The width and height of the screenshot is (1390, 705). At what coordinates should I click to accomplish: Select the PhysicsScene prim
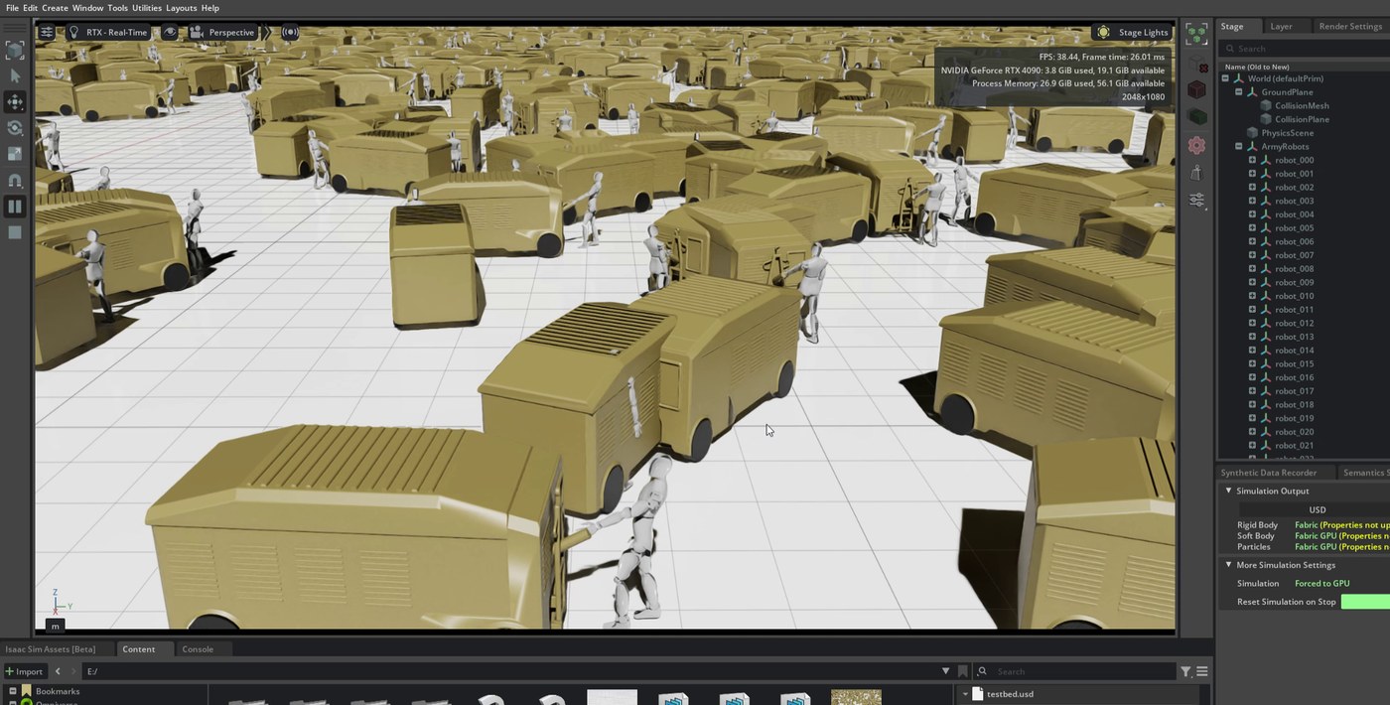coord(1287,133)
